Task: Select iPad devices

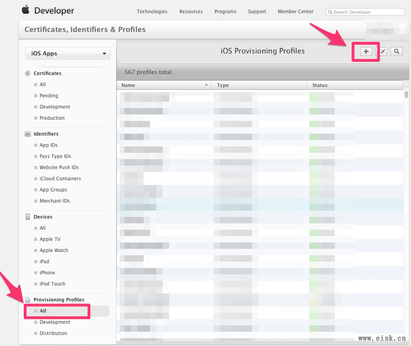Action: (44, 262)
